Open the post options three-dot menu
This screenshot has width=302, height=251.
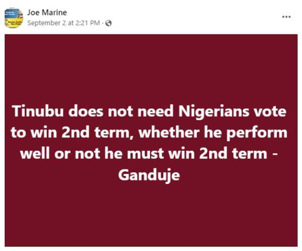coord(286,17)
